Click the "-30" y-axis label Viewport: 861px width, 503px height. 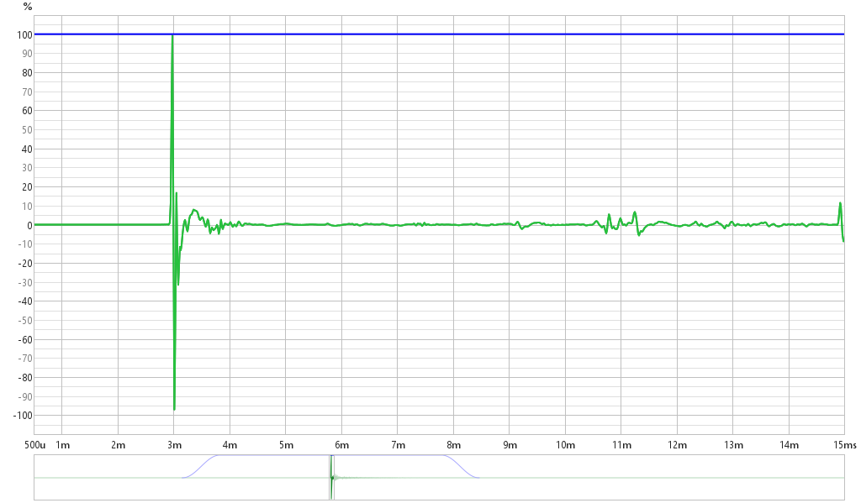25,282
